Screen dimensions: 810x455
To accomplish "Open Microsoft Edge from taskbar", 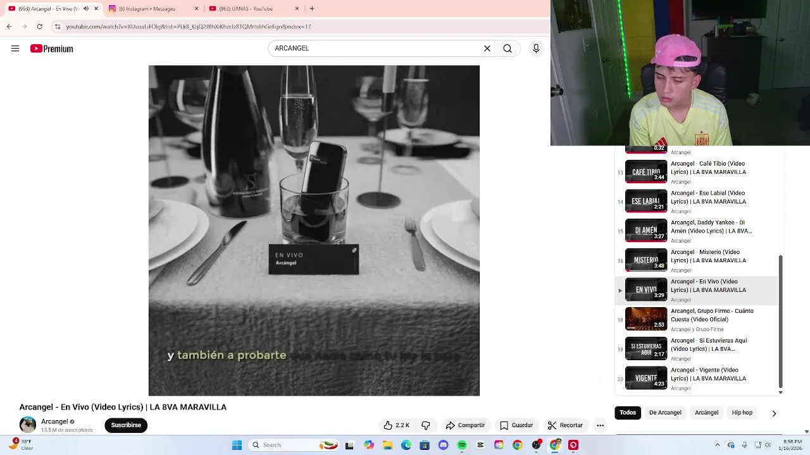I will pyautogui.click(x=406, y=446).
